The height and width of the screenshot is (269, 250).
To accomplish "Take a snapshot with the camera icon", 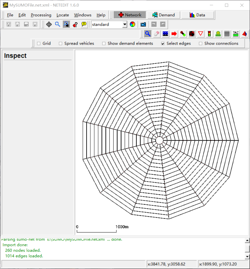I will 143,24.
